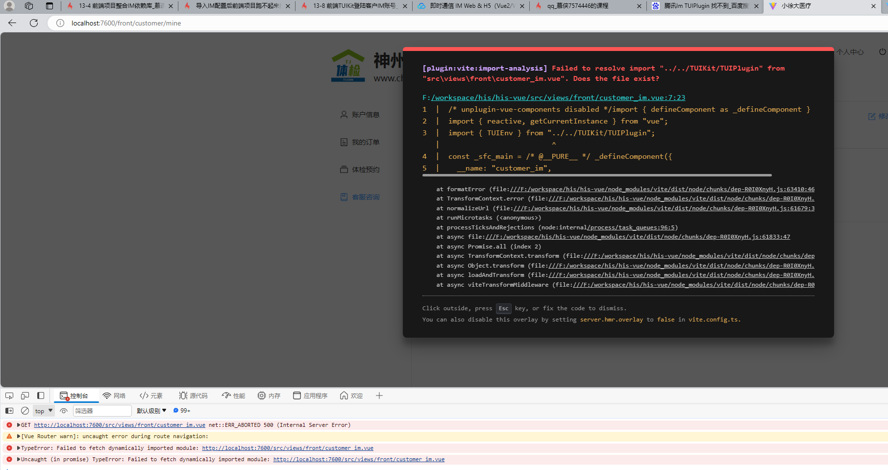
Task: Click the site info icon in address bar
Action: [x=60, y=23]
